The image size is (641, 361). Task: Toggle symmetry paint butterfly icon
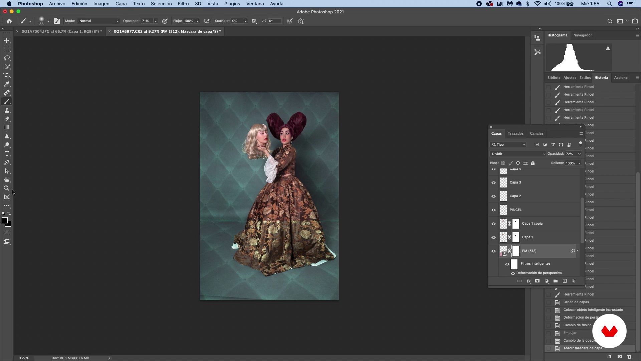click(301, 21)
